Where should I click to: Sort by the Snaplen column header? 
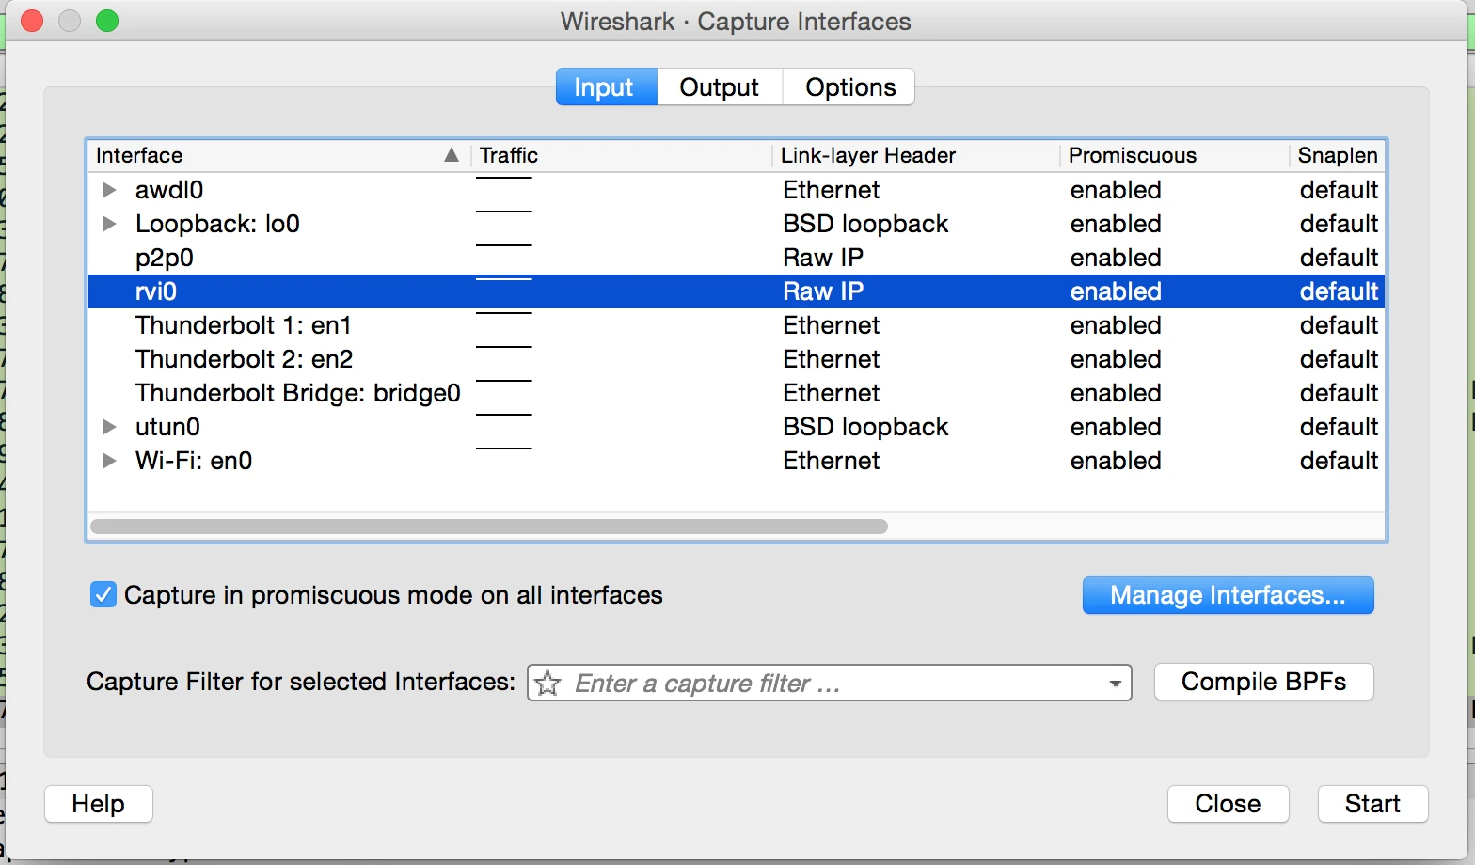point(1337,155)
